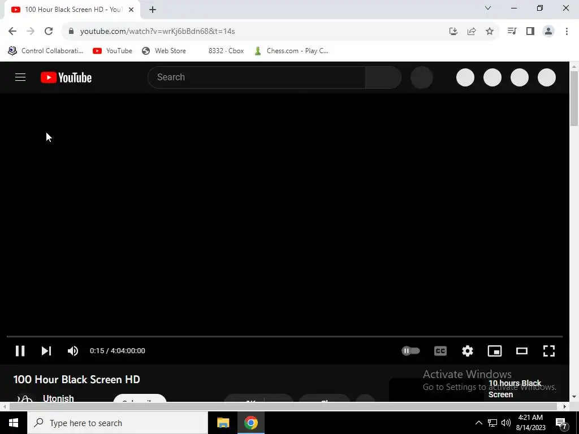Image resolution: width=579 pixels, height=434 pixels.
Task: Show hidden system tray icons
Action: pos(478,423)
